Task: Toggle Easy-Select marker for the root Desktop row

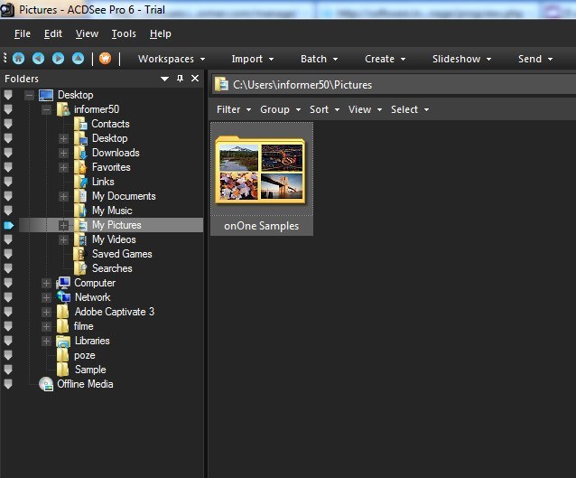Action: (8, 95)
